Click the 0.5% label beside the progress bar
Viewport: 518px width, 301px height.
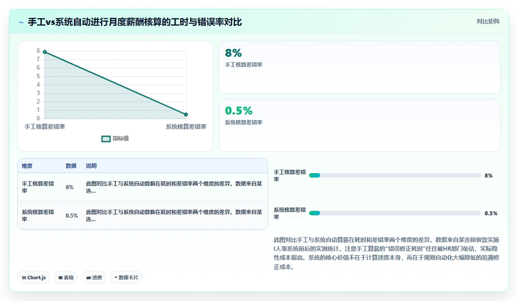tap(491, 213)
